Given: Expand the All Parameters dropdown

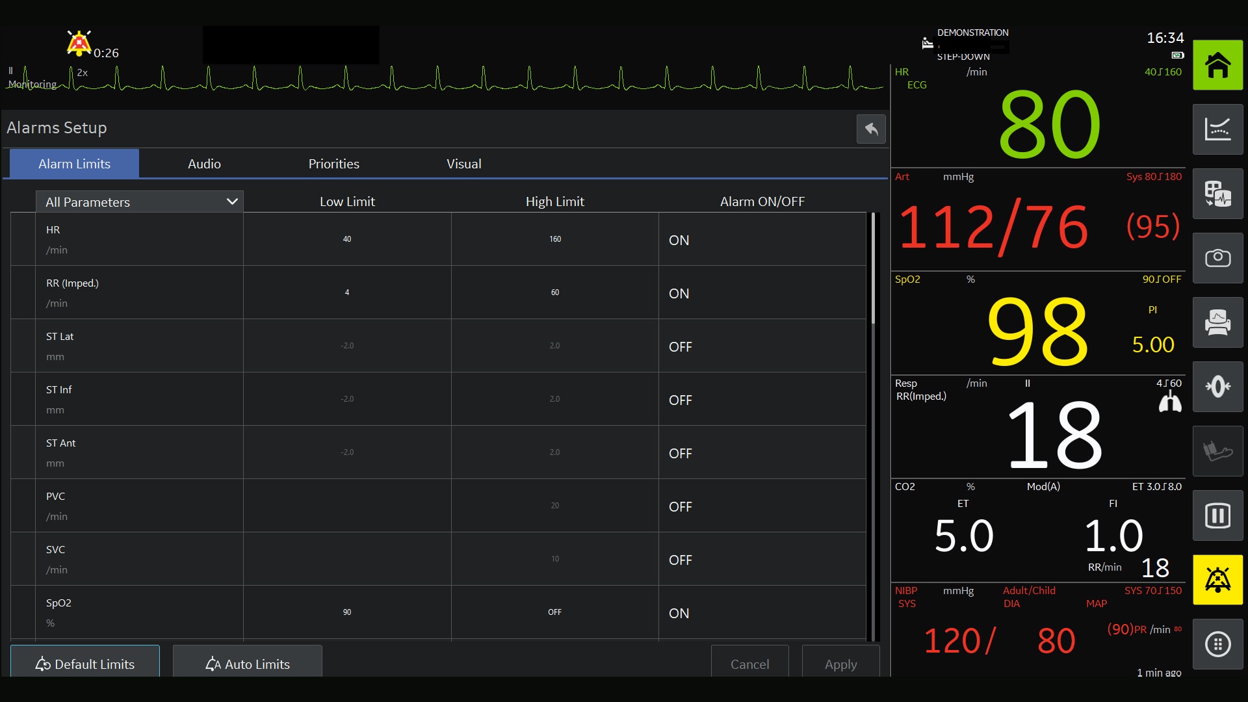Looking at the screenshot, I should 140,202.
